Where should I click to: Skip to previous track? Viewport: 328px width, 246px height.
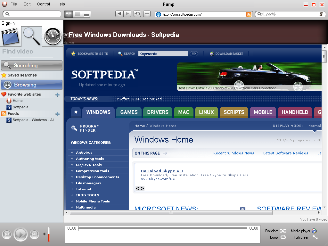7,234
